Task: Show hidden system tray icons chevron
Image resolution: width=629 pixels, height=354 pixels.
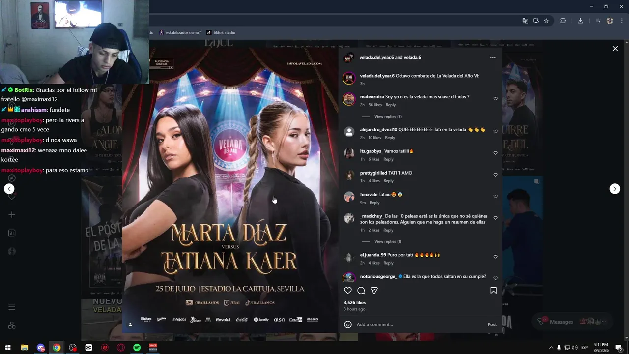Action: 551,348
